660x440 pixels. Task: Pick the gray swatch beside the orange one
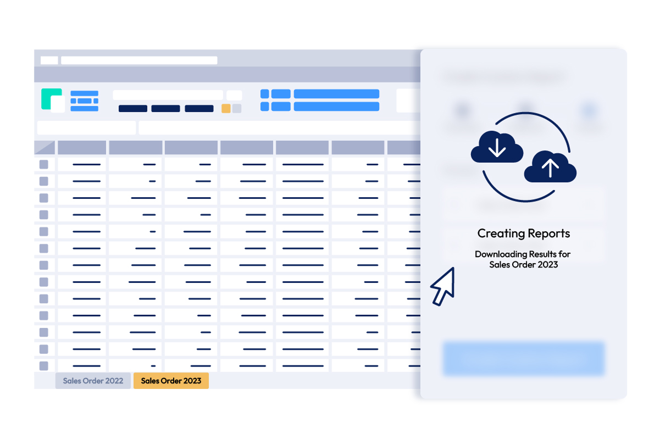click(x=237, y=109)
